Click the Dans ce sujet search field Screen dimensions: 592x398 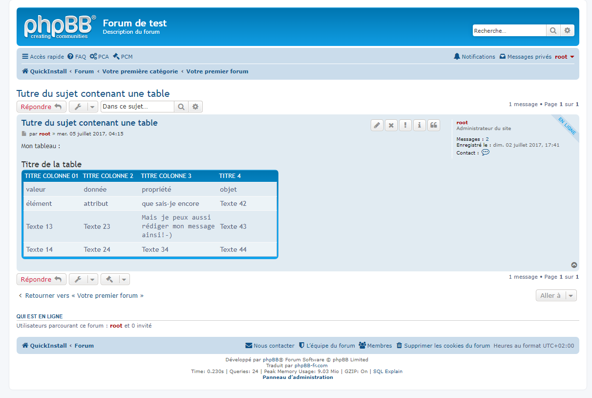(137, 107)
